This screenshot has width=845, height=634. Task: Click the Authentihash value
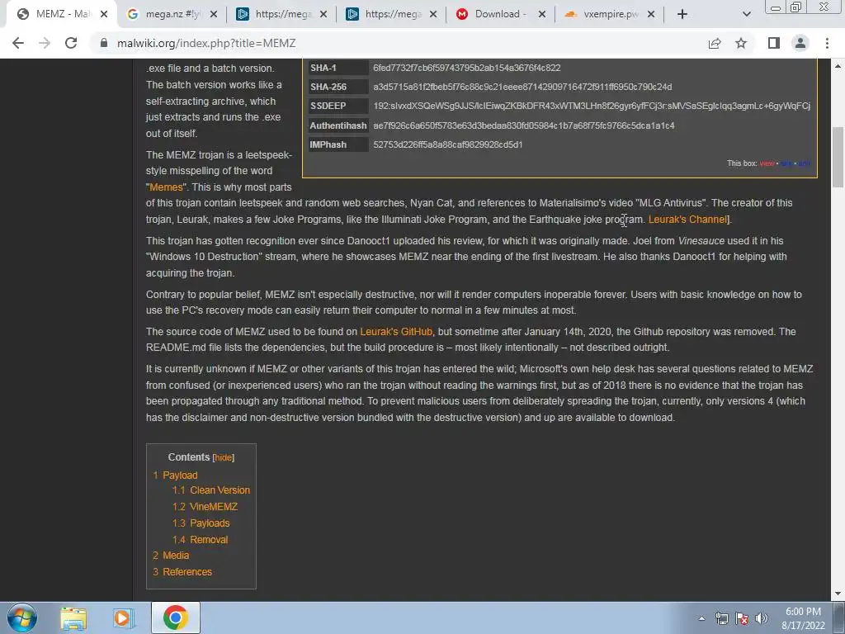coord(524,125)
